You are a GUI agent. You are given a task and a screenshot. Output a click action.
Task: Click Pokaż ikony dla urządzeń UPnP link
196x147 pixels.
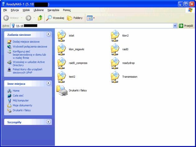tap(27, 71)
